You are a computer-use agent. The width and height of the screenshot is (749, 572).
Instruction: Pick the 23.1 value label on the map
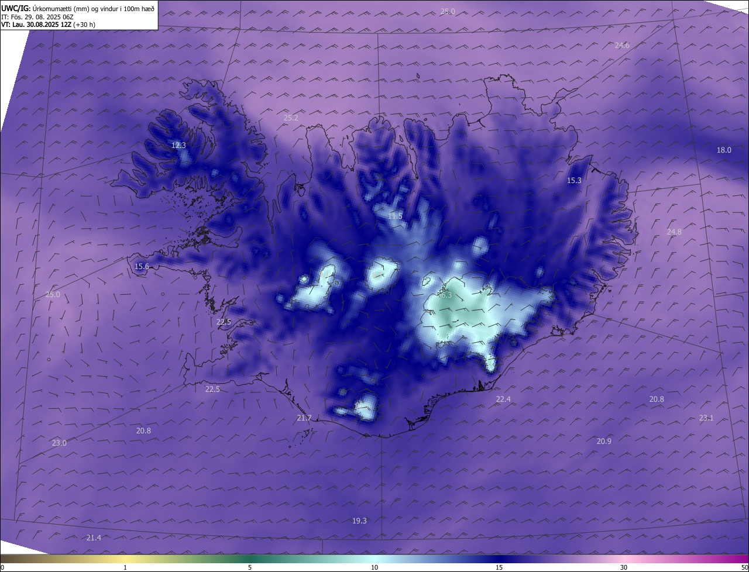(706, 418)
